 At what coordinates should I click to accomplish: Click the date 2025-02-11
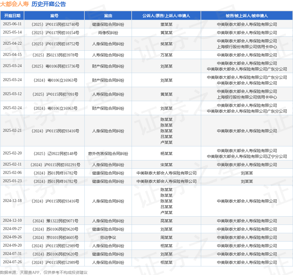[12, 164]
